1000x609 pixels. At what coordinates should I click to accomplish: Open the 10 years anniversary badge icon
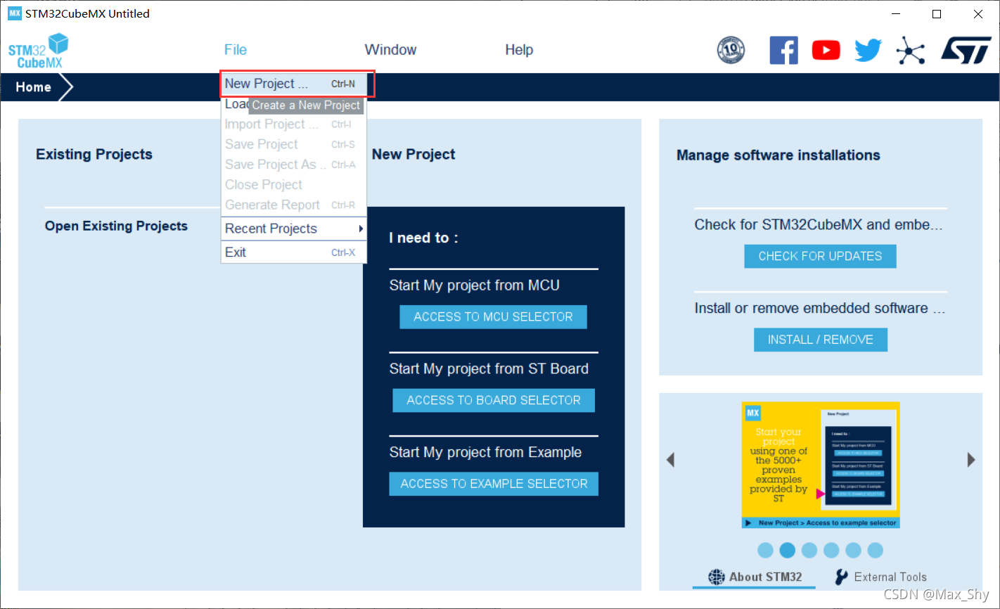pyautogui.click(x=731, y=50)
